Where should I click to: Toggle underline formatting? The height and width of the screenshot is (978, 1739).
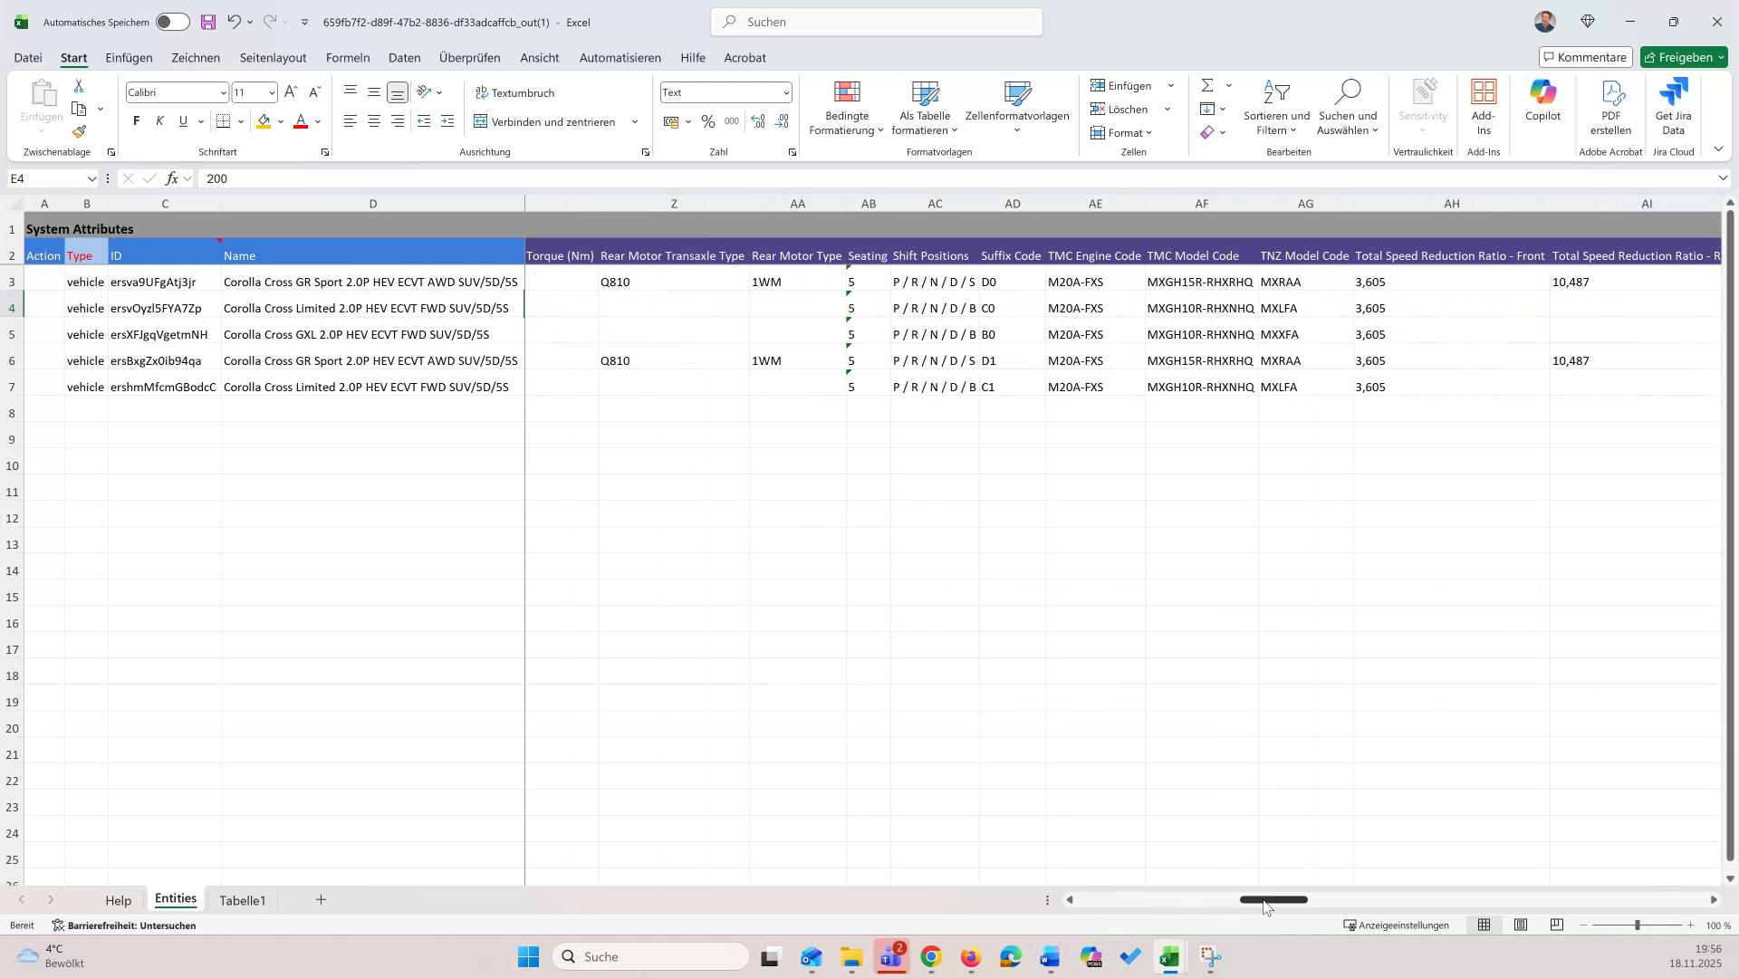pyautogui.click(x=181, y=120)
